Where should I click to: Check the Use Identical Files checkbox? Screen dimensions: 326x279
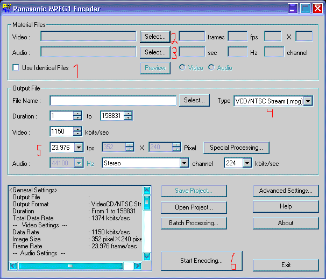(x=16, y=68)
